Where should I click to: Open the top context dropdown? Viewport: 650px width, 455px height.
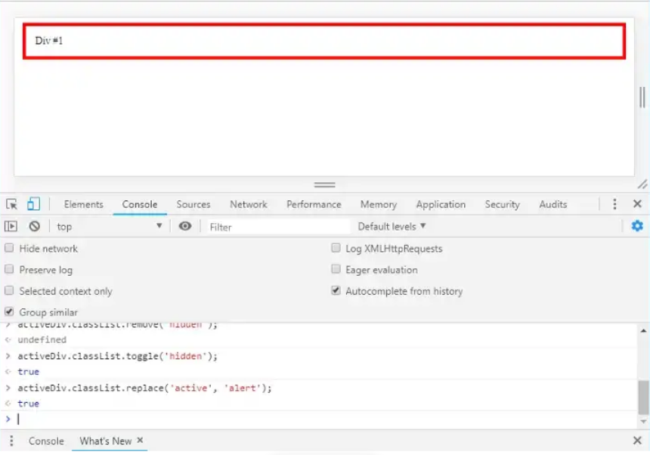click(x=109, y=226)
